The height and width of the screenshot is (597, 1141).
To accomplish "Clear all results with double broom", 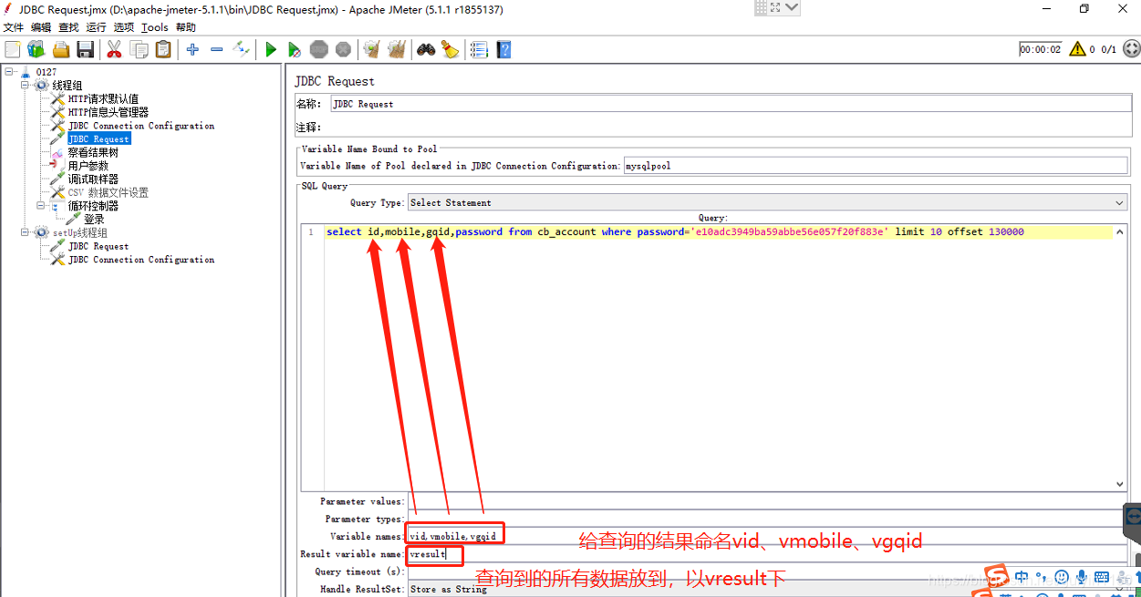I will pos(396,49).
